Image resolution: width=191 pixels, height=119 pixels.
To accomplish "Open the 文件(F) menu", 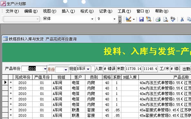I will tap(12, 11).
